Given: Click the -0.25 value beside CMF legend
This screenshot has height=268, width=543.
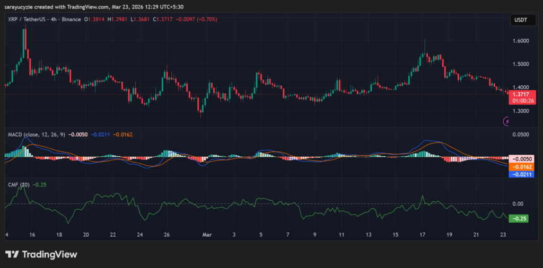Looking at the screenshot, I should [x=39, y=185].
